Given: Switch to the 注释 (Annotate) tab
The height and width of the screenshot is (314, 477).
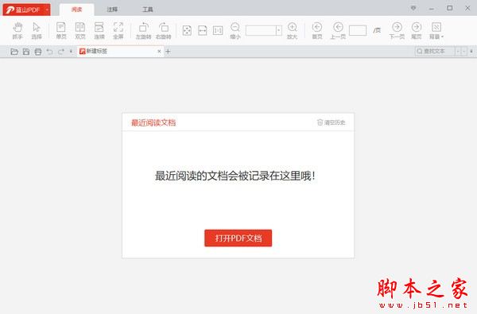Looking at the screenshot, I should (x=112, y=10).
